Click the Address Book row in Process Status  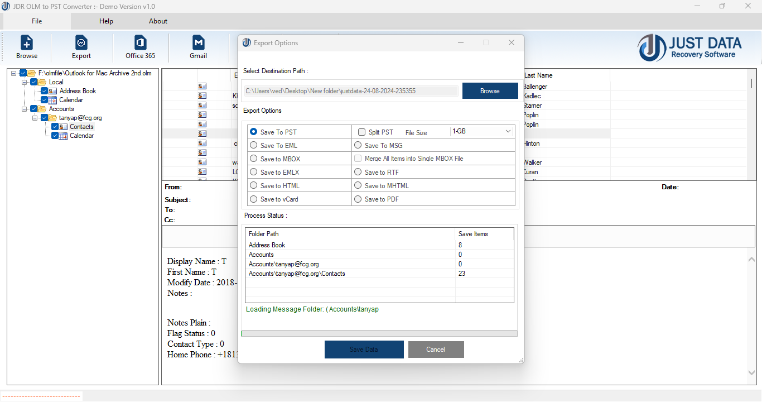[379, 245]
